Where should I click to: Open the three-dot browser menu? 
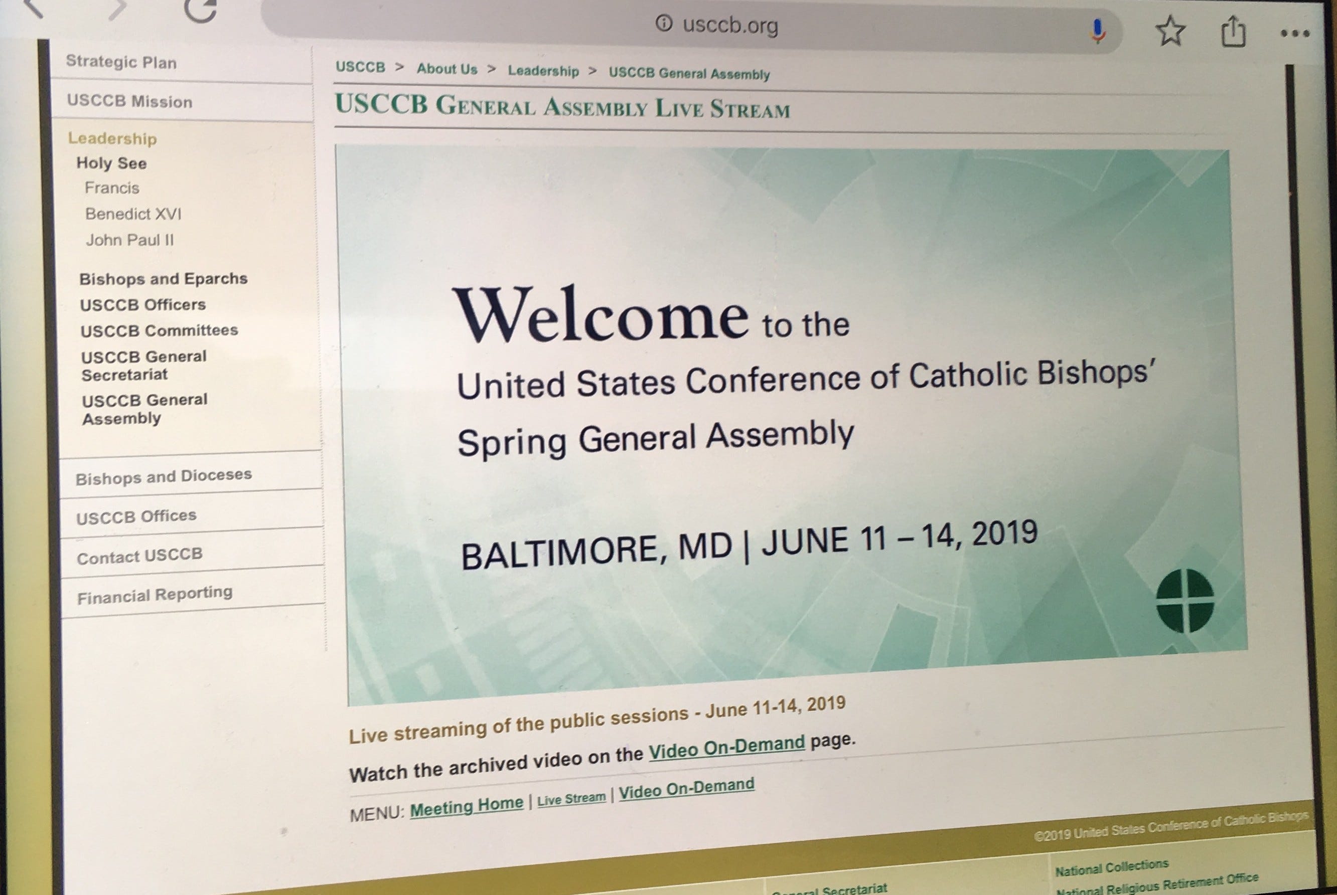[1295, 34]
